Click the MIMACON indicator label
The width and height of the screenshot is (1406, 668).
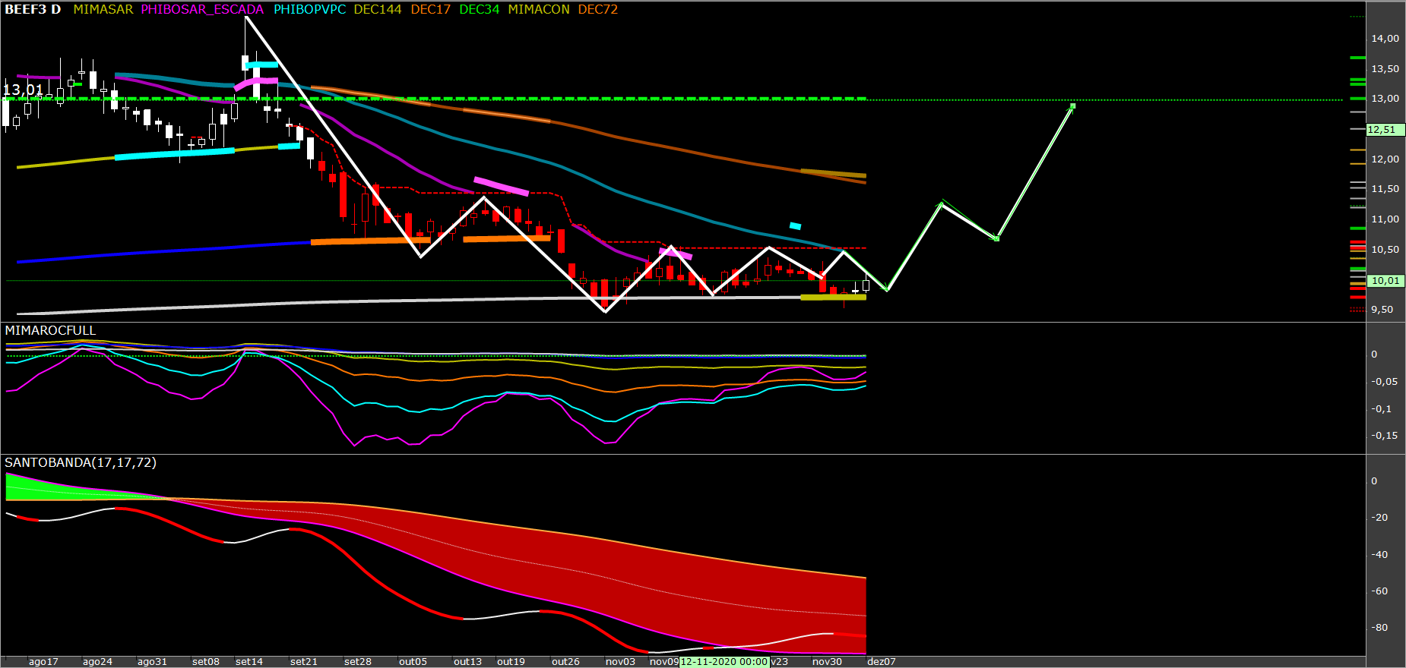pyautogui.click(x=538, y=10)
